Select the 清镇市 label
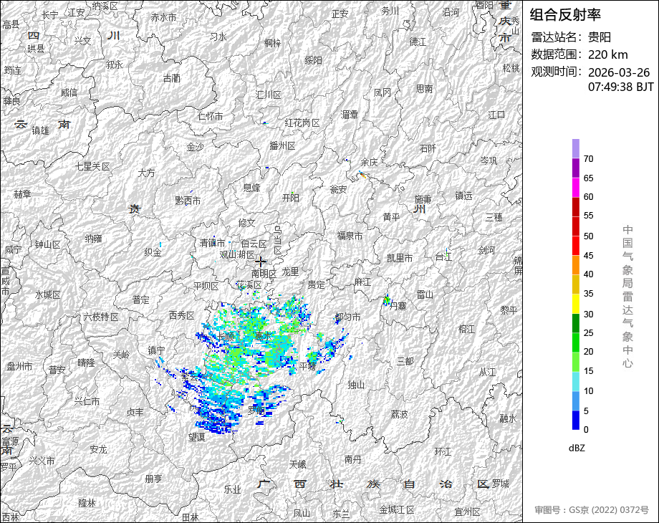 click(212, 243)
